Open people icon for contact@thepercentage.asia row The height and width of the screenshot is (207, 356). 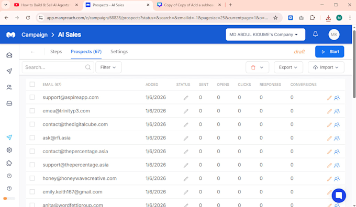tap(337, 152)
